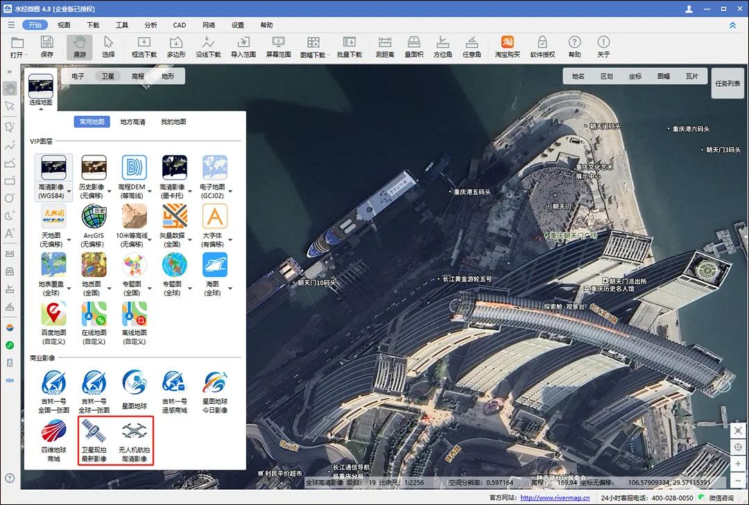Screen dimensions: 749x505
Task: Select the 任意角 angle tool
Action: pos(472,46)
